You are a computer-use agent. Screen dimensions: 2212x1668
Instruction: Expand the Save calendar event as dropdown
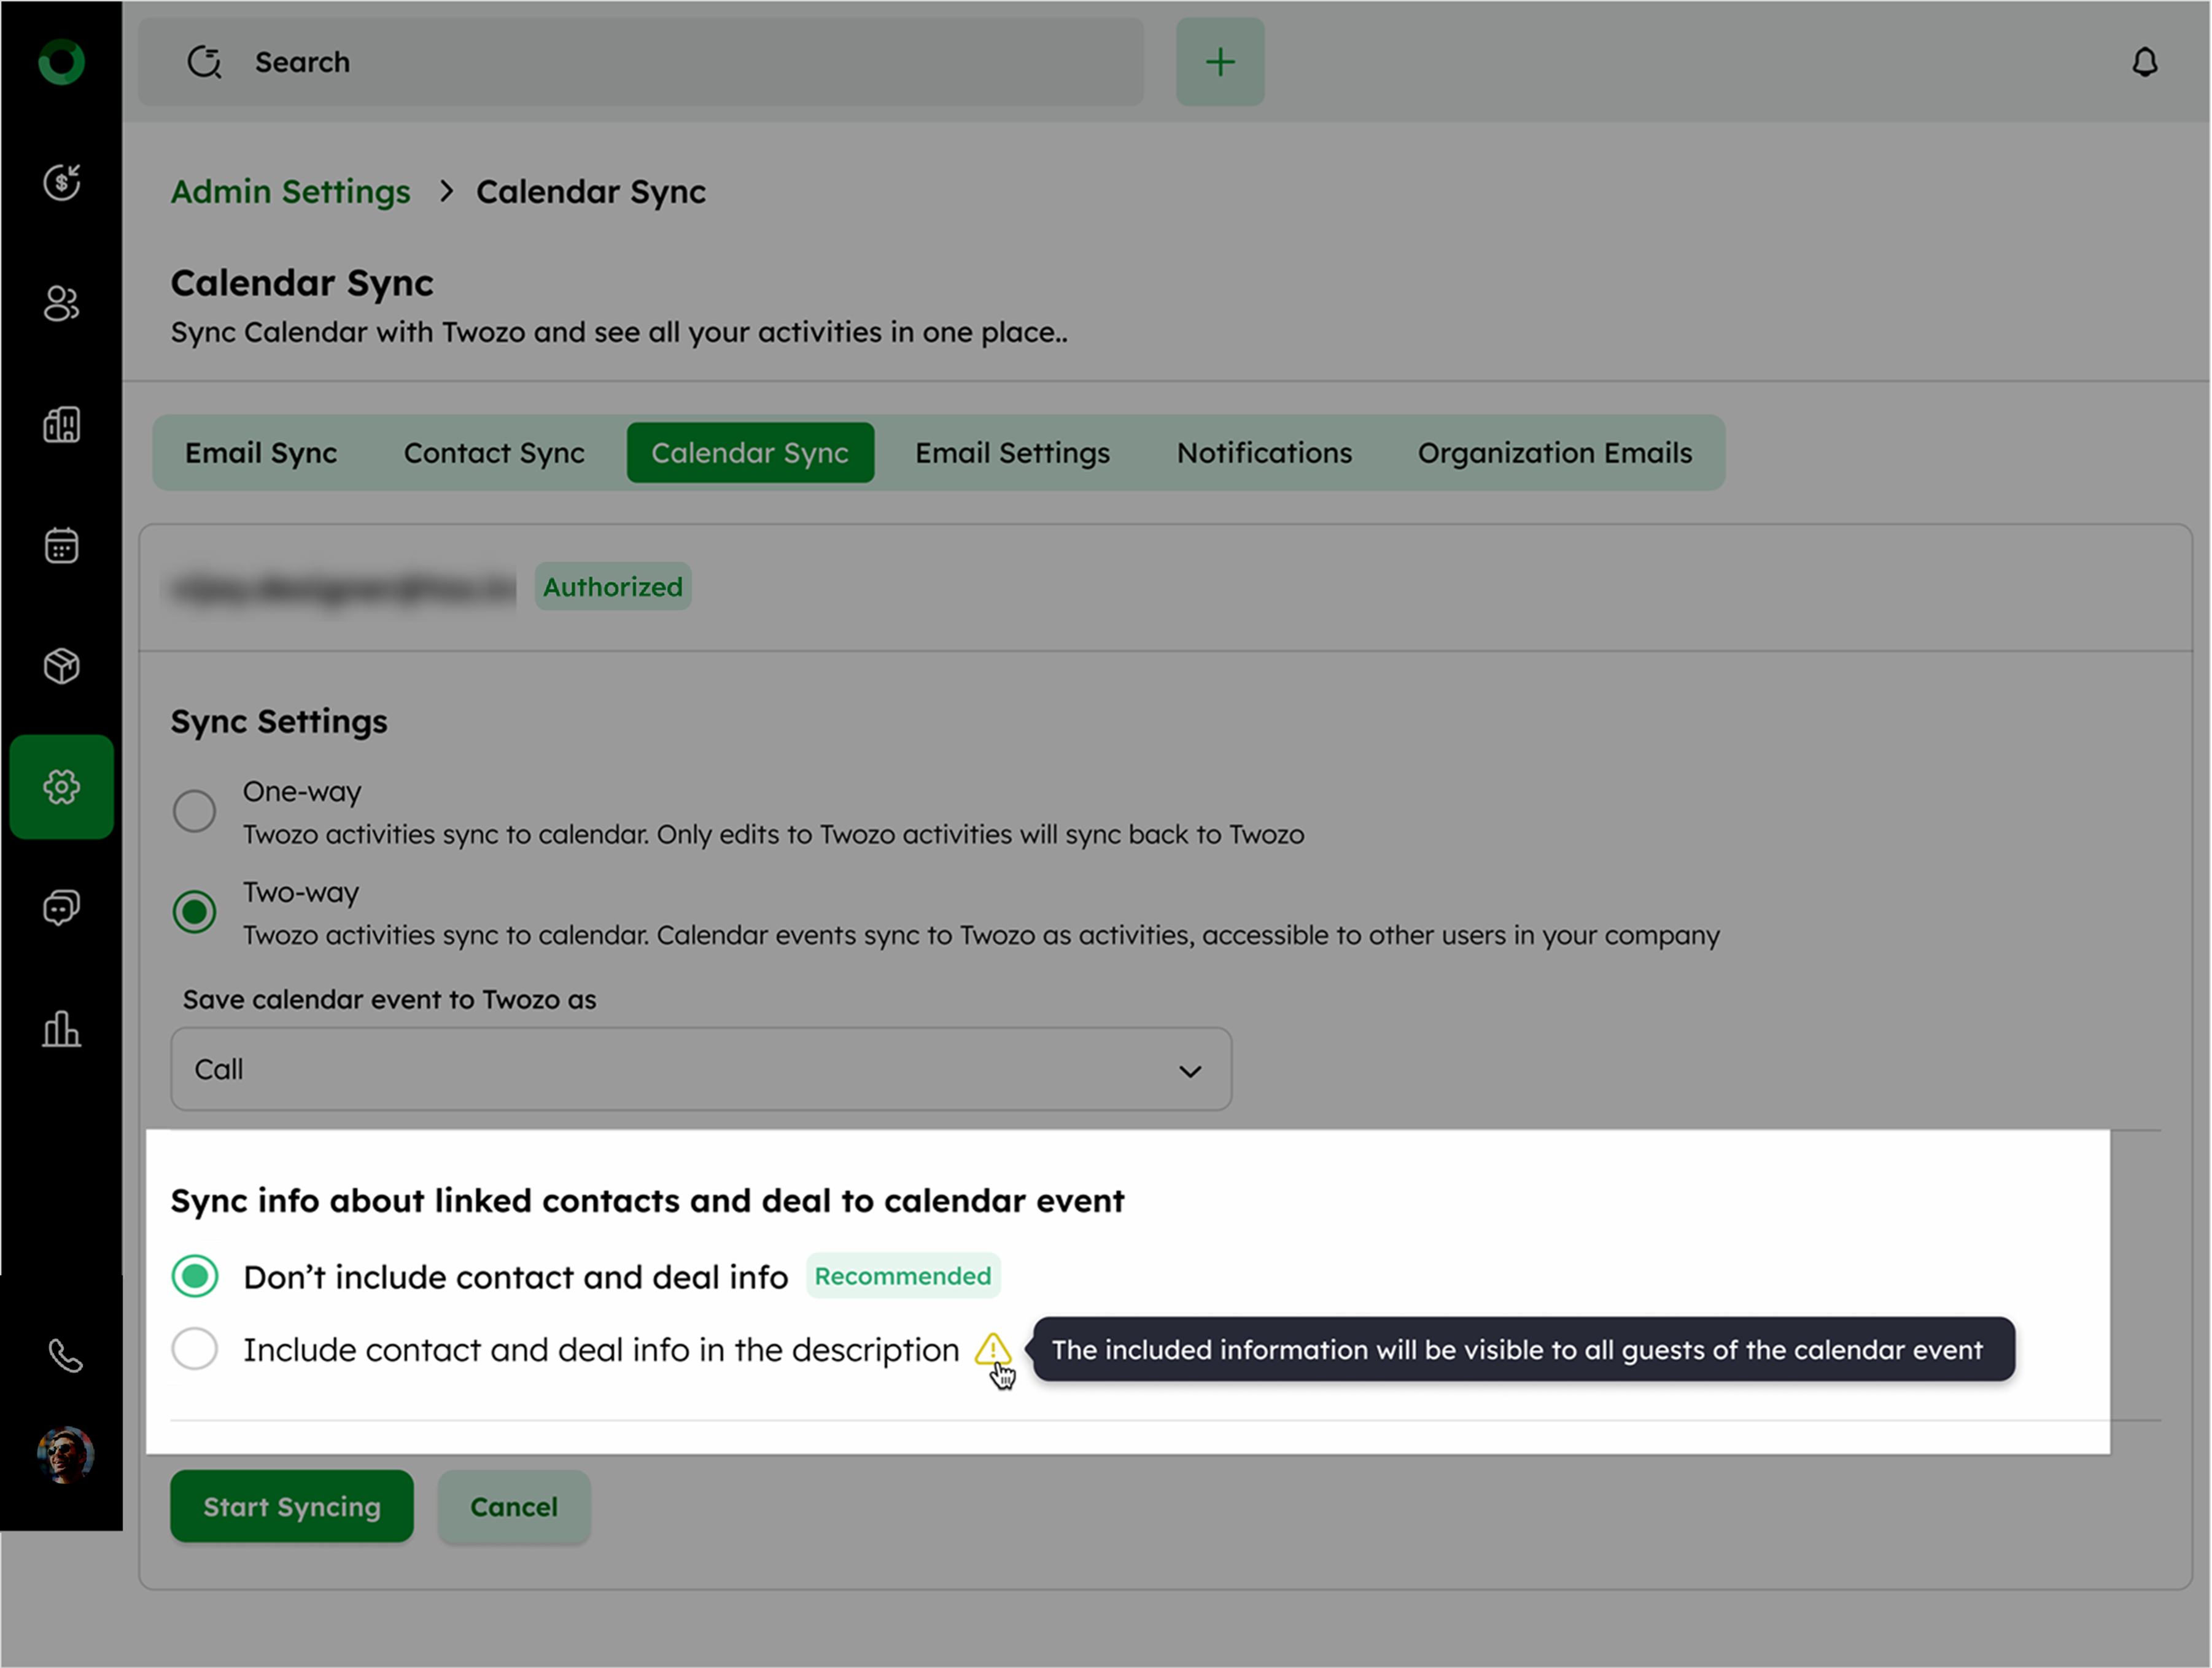click(700, 1070)
